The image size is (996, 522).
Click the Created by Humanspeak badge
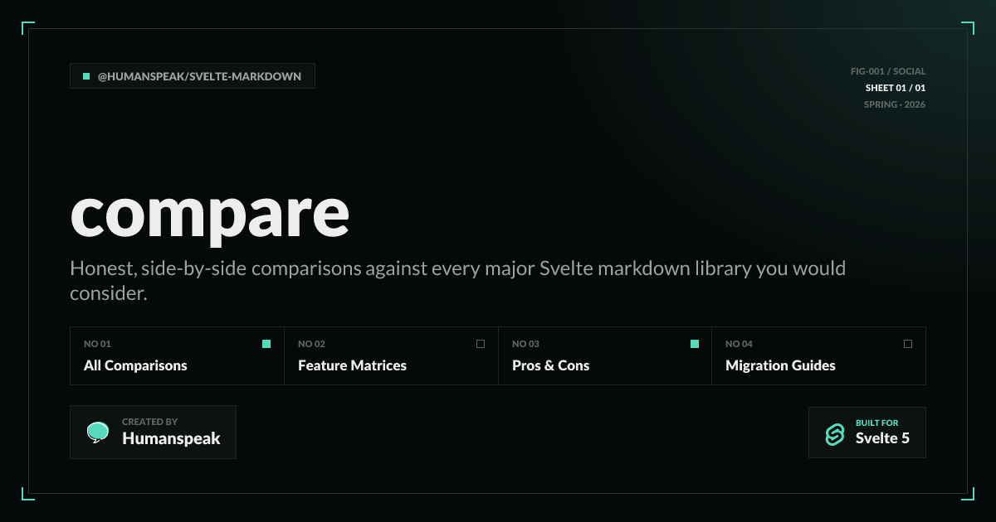pyautogui.click(x=153, y=432)
